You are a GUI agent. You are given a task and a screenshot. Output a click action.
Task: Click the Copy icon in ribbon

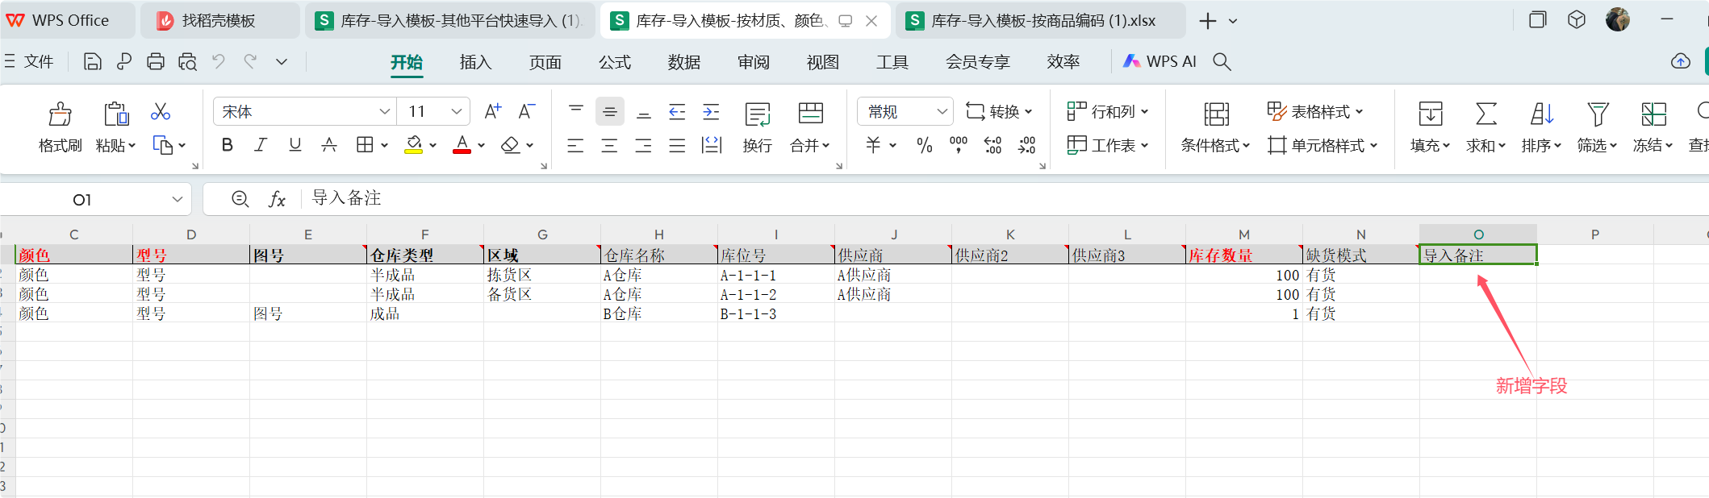point(163,146)
